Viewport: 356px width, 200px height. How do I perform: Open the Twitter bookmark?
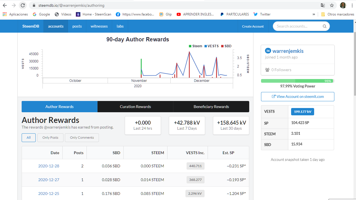pos(262,14)
